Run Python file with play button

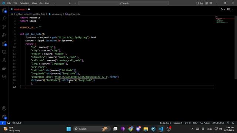[221, 9]
